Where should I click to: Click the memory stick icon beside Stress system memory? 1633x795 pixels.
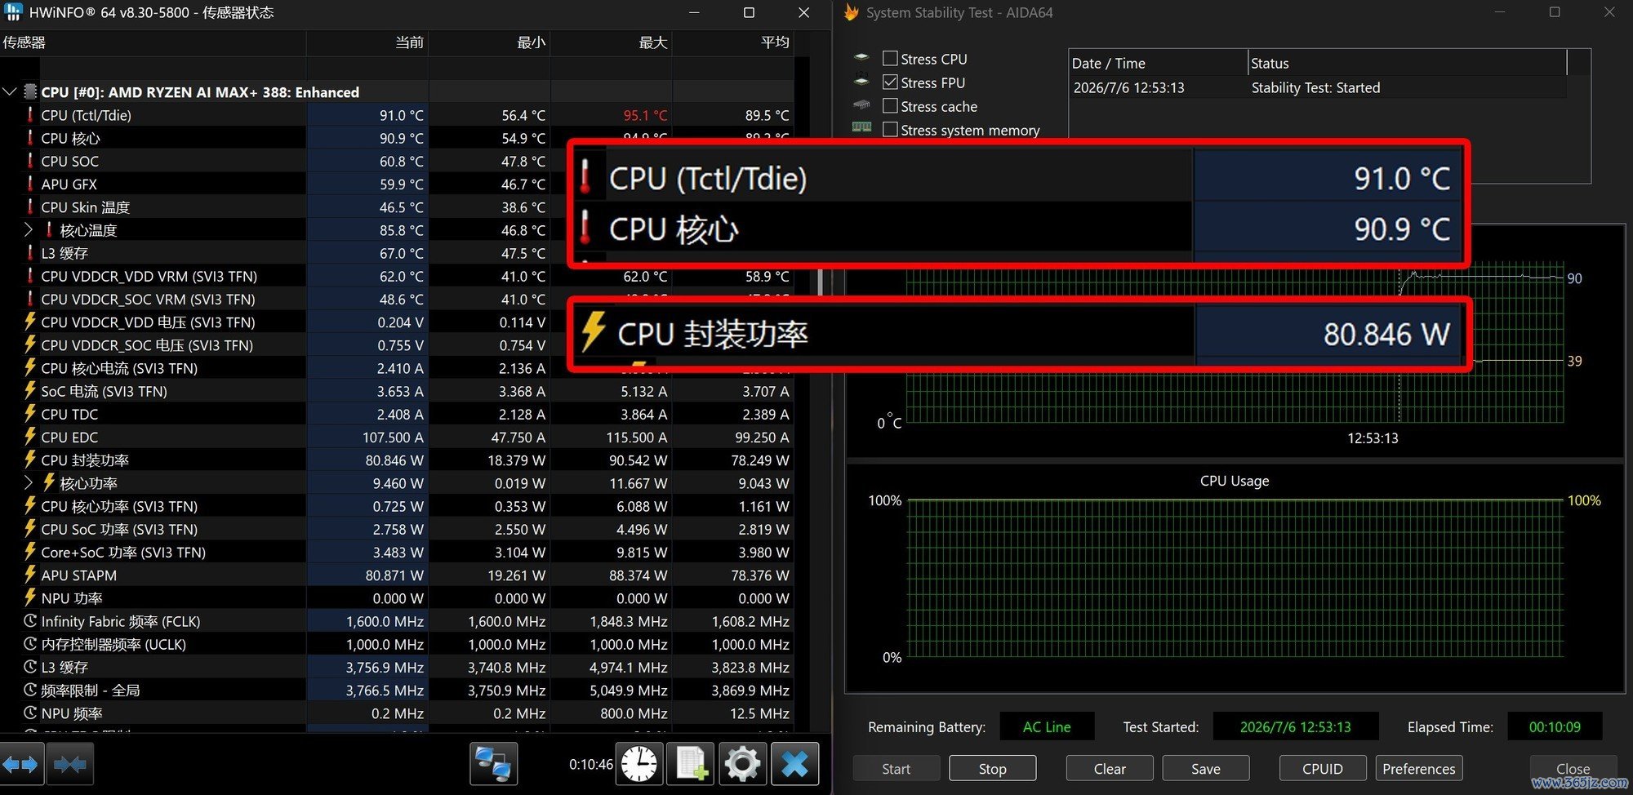tap(861, 127)
